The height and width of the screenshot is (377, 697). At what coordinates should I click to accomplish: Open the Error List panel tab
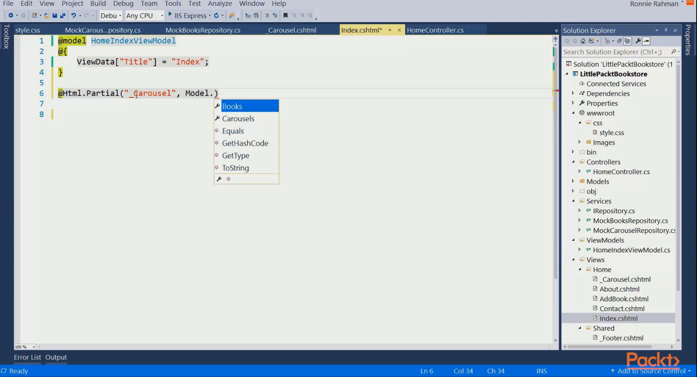click(27, 357)
